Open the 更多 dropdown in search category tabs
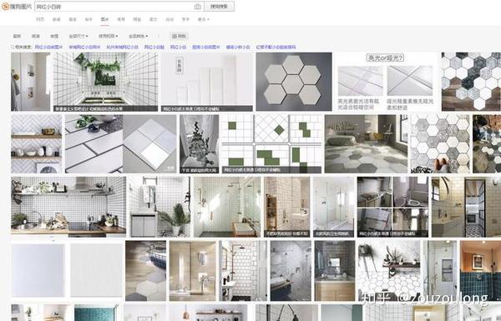Image resolution: width=501 pixels, height=321 pixels. (x=203, y=19)
